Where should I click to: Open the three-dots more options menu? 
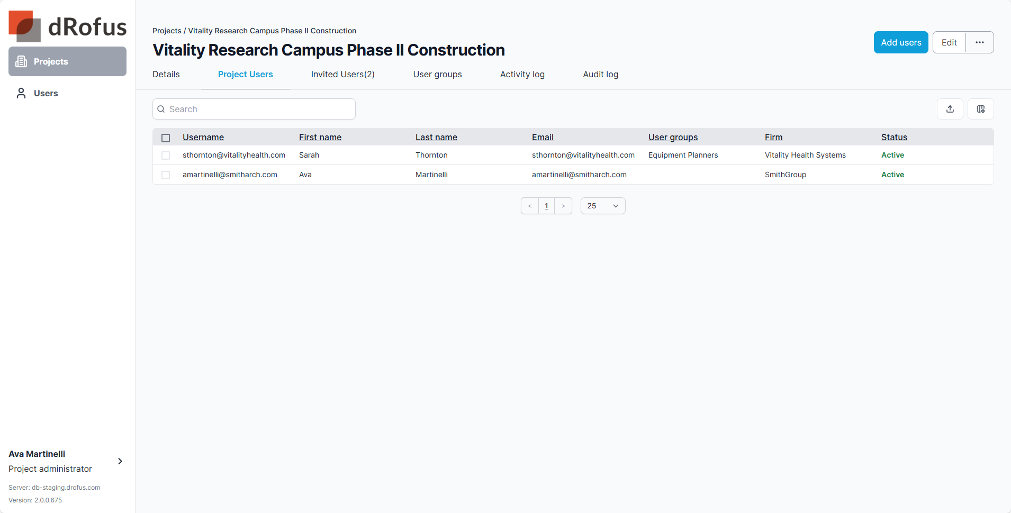(979, 42)
